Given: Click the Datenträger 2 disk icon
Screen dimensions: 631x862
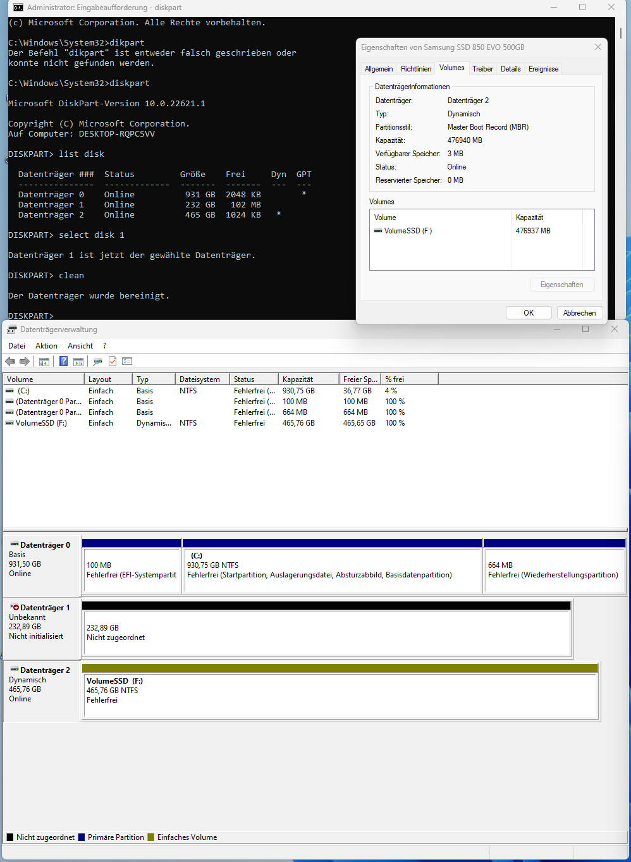Looking at the screenshot, I should (15, 670).
